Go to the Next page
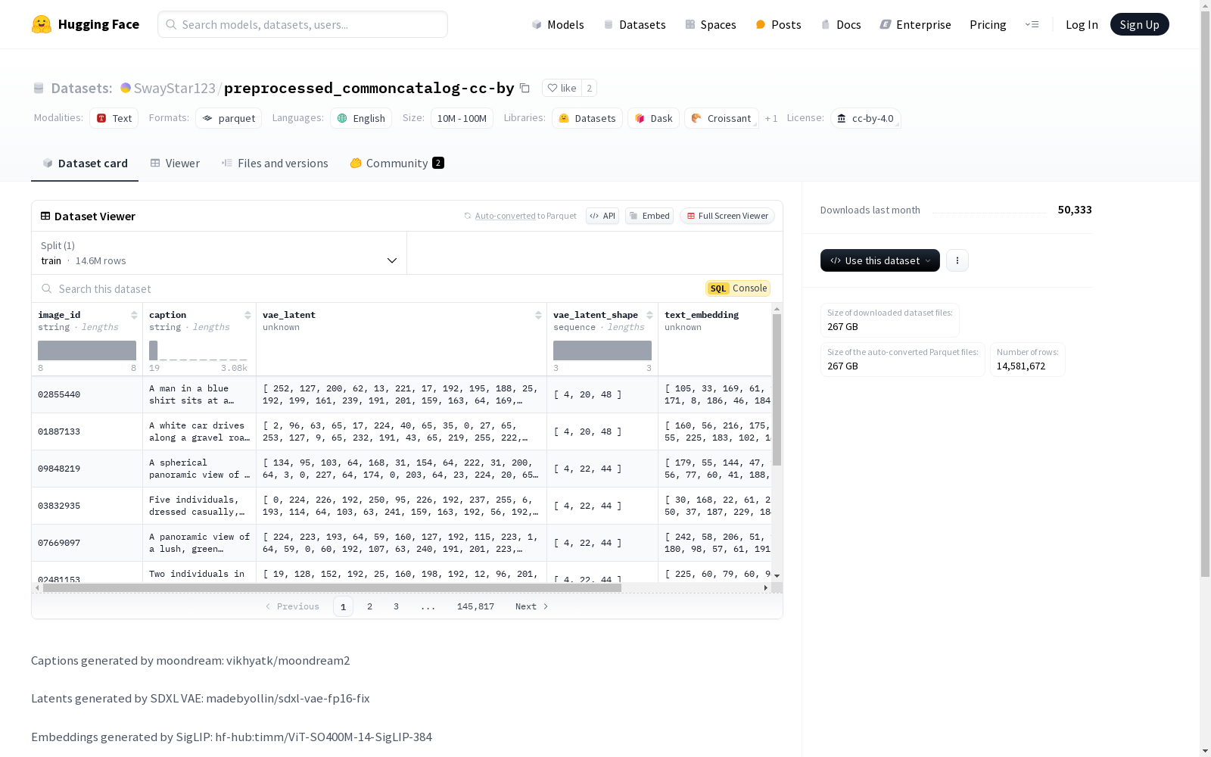Image resolution: width=1211 pixels, height=757 pixels. click(531, 606)
